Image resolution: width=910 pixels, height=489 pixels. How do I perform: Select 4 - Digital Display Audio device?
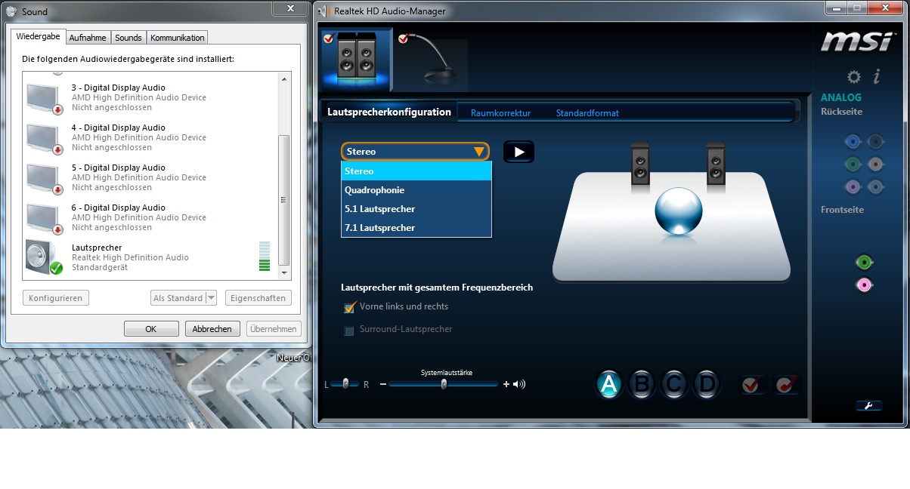(150, 137)
